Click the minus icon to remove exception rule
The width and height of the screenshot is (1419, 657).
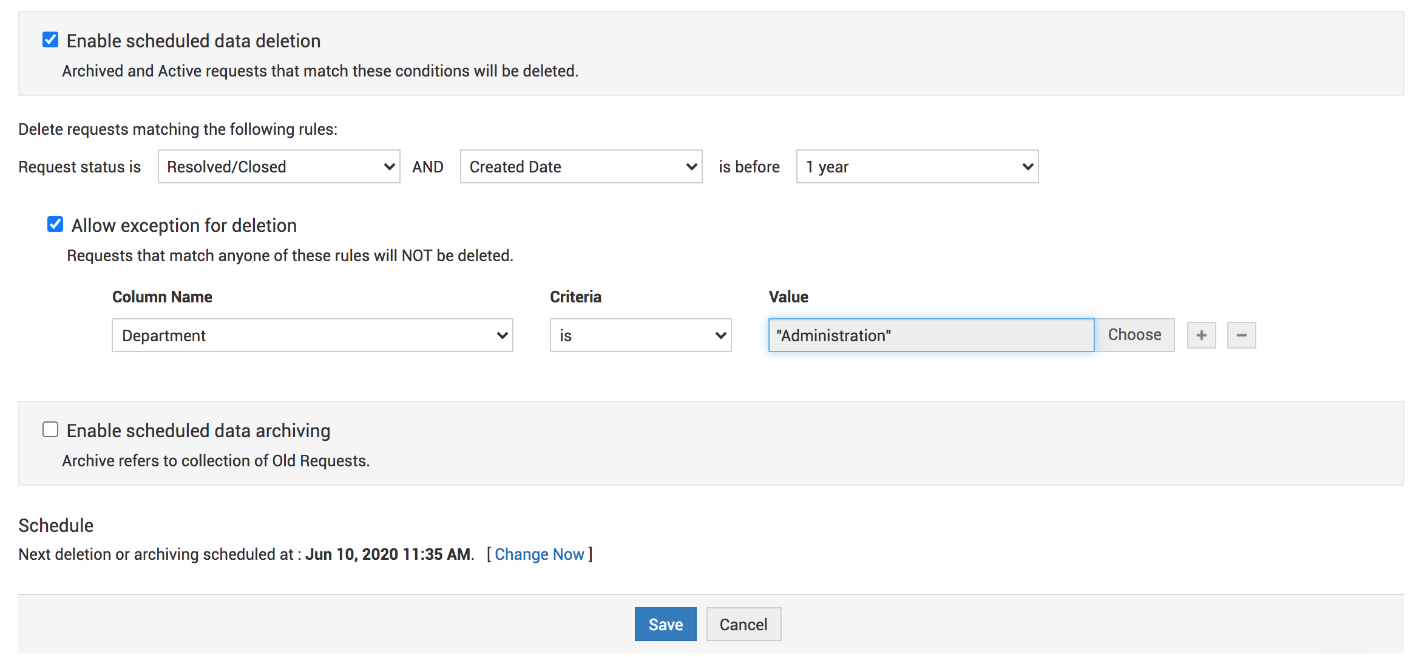1241,335
